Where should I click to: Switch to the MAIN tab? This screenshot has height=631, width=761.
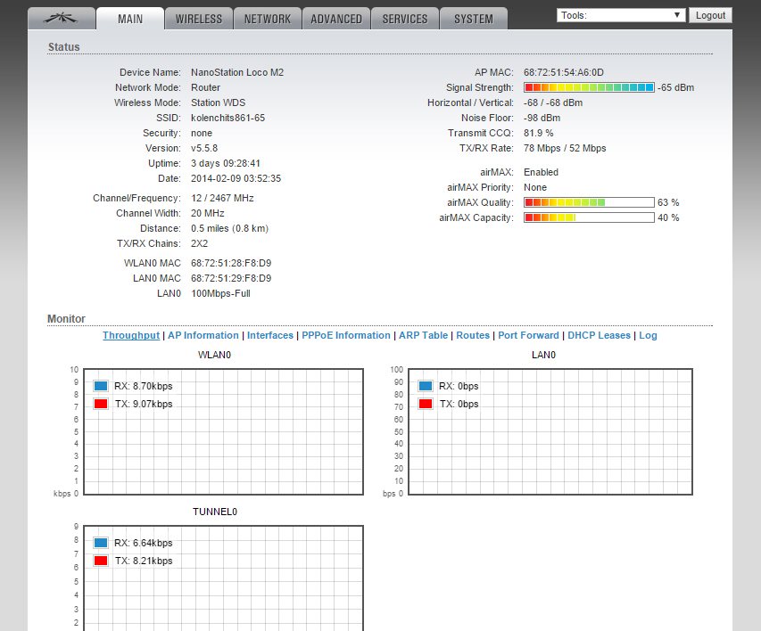(x=130, y=19)
